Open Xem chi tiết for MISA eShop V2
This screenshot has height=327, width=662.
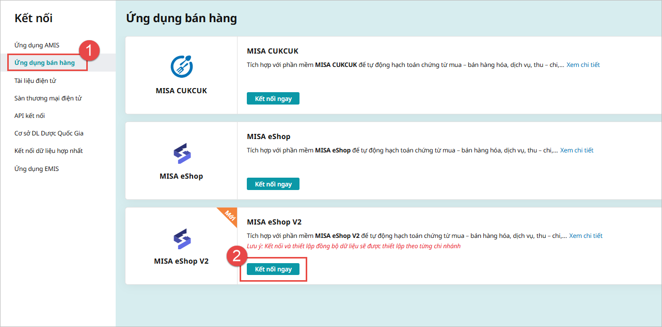coord(586,236)
